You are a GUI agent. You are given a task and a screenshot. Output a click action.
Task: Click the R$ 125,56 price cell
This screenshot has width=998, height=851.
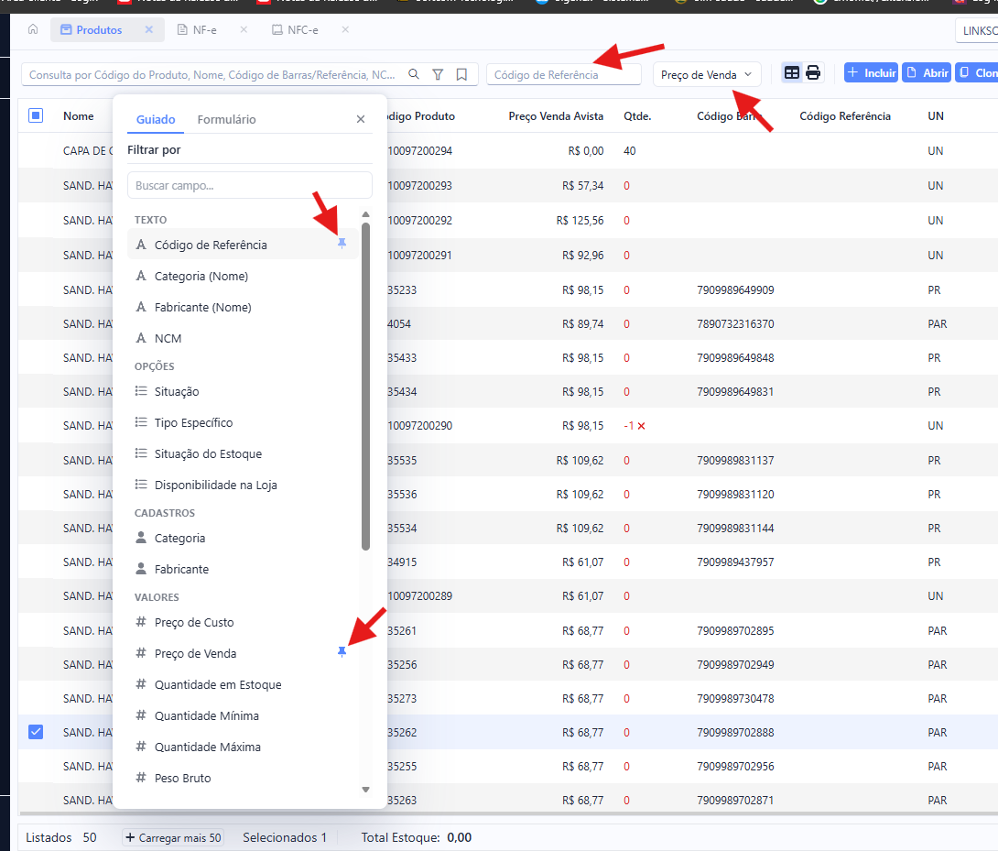pyautogui.click(x=580, y=221)
